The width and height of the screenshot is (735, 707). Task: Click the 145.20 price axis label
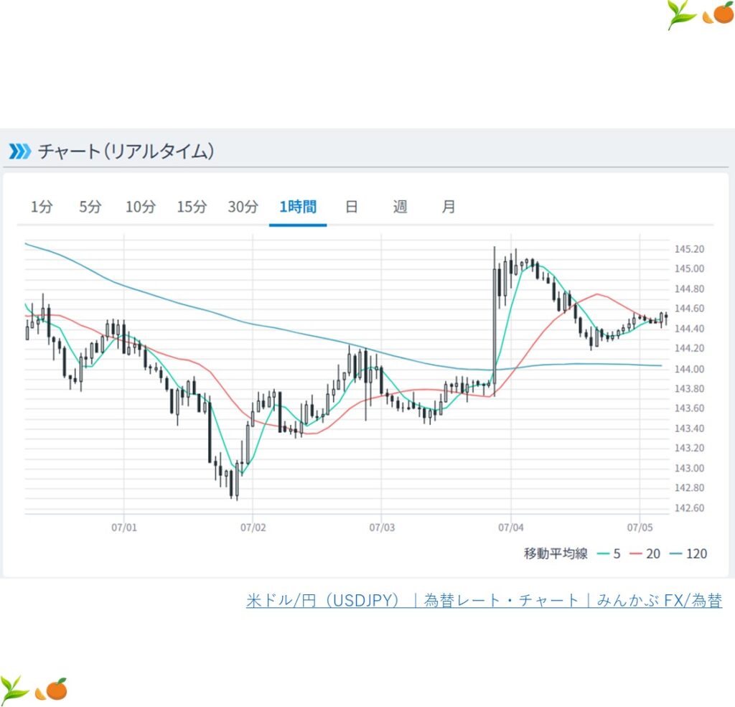[689, 249]
